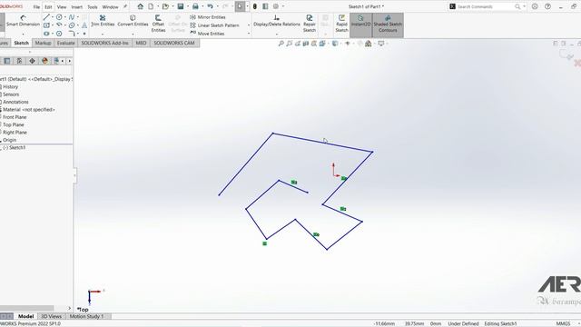Open the Motion Study 1 tab

[x=87, y=316]
